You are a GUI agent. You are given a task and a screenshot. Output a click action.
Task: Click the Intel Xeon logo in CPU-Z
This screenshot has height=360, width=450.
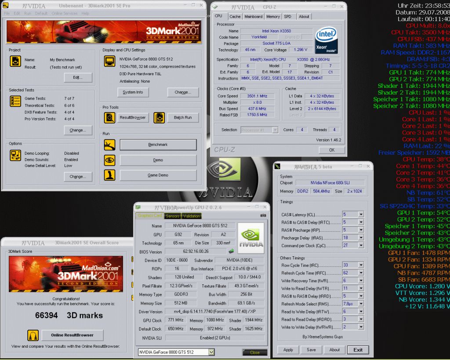[327, 40]
